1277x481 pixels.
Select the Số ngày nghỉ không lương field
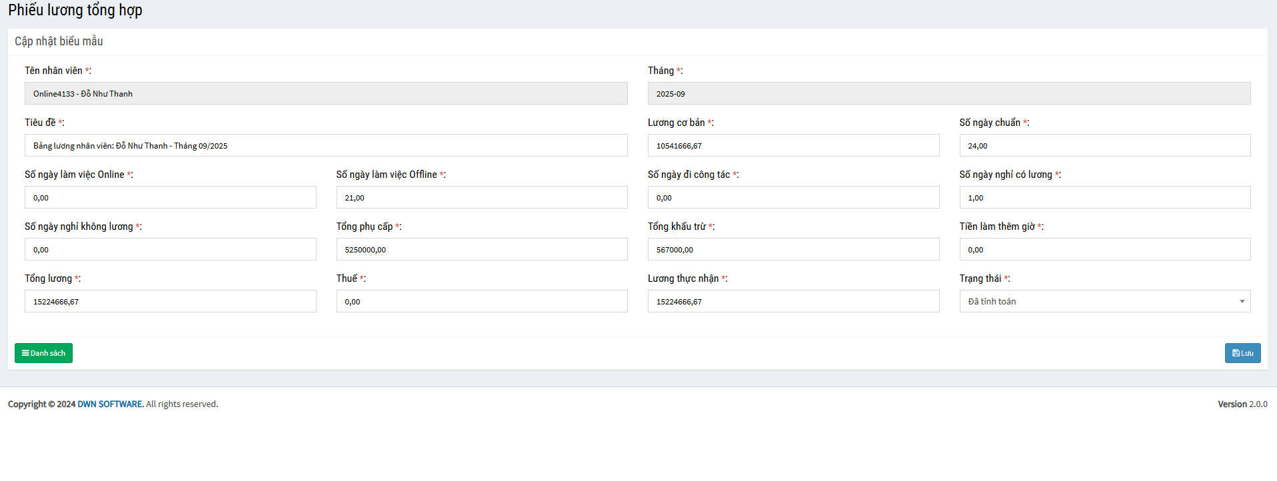[170, 249]
